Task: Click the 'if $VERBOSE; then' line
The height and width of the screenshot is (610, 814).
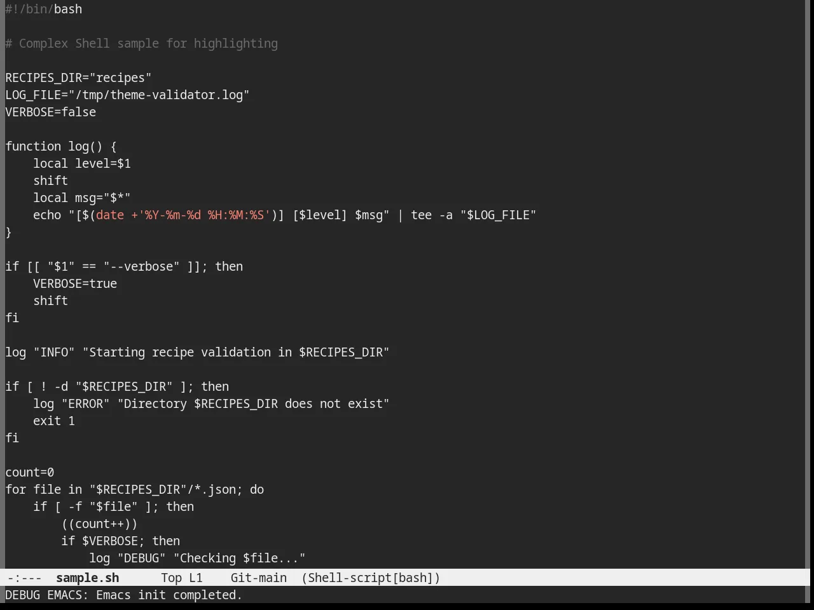Action: click(120, 541)
